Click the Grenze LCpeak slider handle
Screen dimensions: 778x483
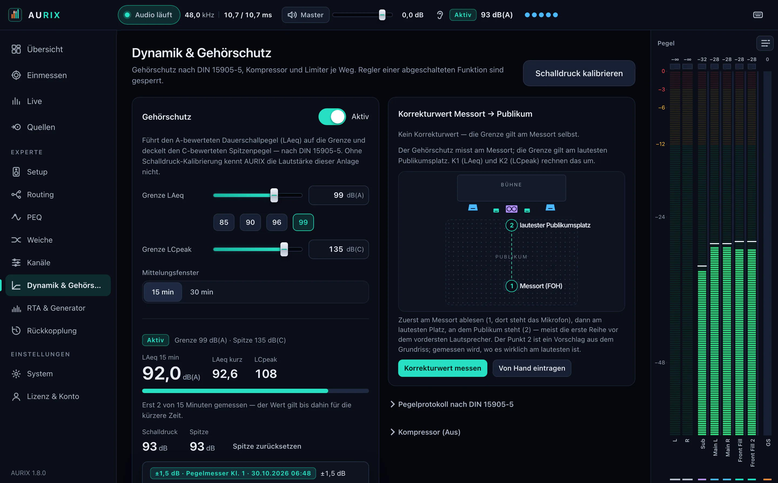pyautogui.click(x=284, y=249)
